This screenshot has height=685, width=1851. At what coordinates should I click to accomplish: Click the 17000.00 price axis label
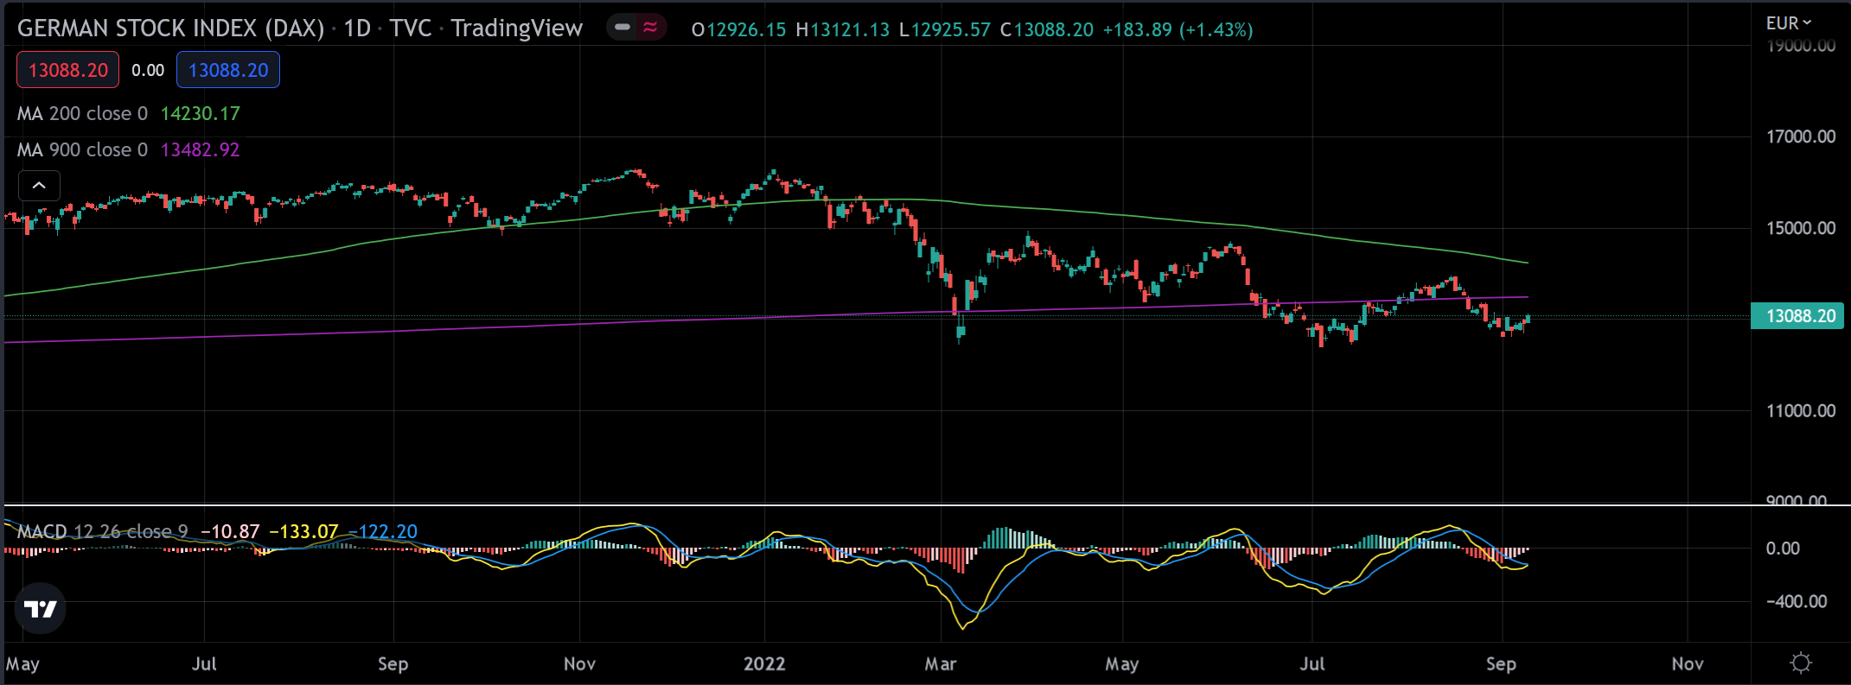pos(1801,136)
